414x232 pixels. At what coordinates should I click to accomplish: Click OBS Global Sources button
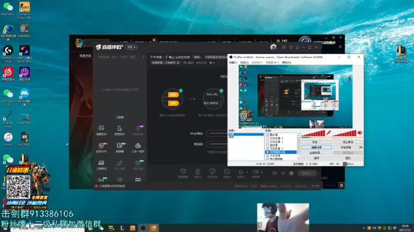point(316,153)
